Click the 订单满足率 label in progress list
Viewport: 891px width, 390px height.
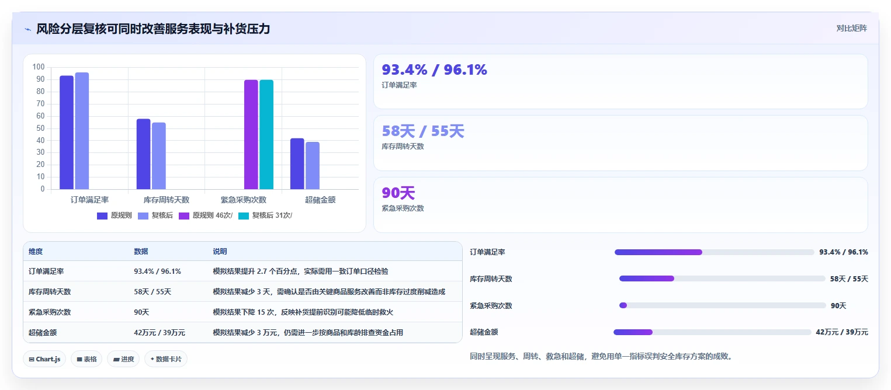pyautogui.click(x=487, y=252)
